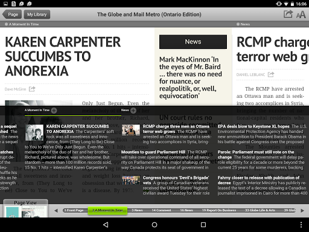
Task: Tap the Android home button
Action: point(154,225)
